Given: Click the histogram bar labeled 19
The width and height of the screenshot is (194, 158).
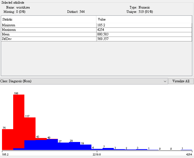Looking at the screenshot, I should pos(86,147).
